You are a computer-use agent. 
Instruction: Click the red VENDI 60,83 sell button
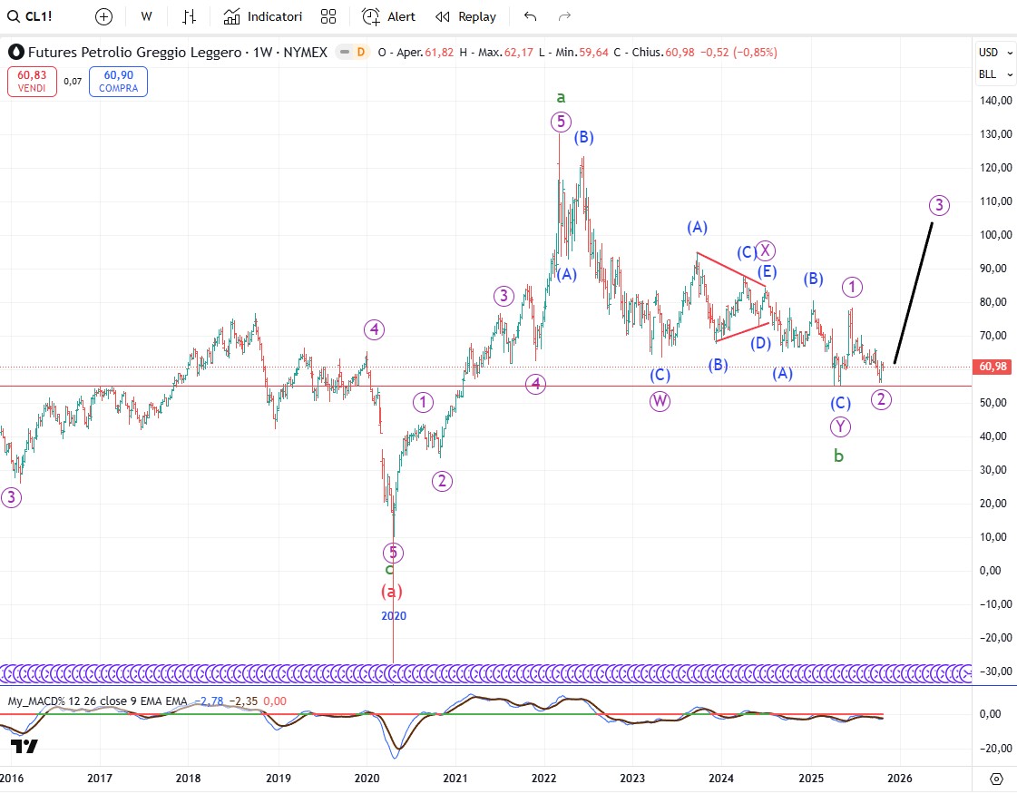tap(33, 82)
